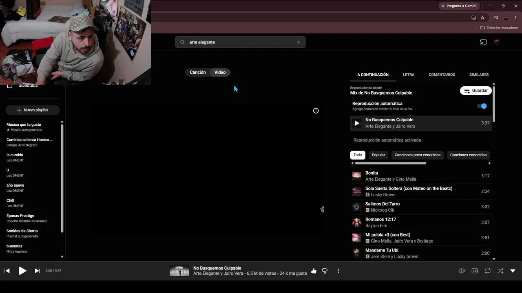Select the Popular filter chip
522x293 pixels.
point(378,155)
